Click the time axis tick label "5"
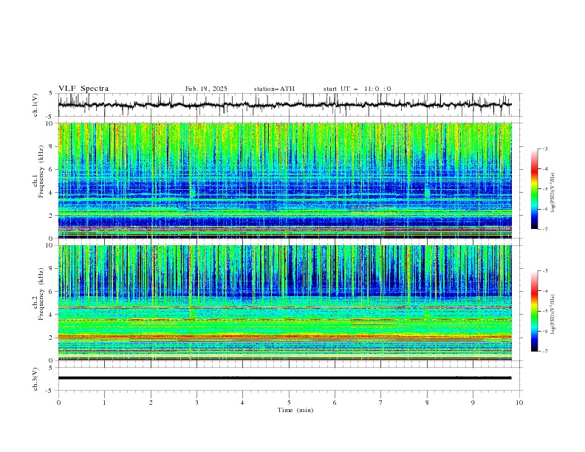Viewport: 585px width, 452px height. pyautogui.click(x=289, y=403)
